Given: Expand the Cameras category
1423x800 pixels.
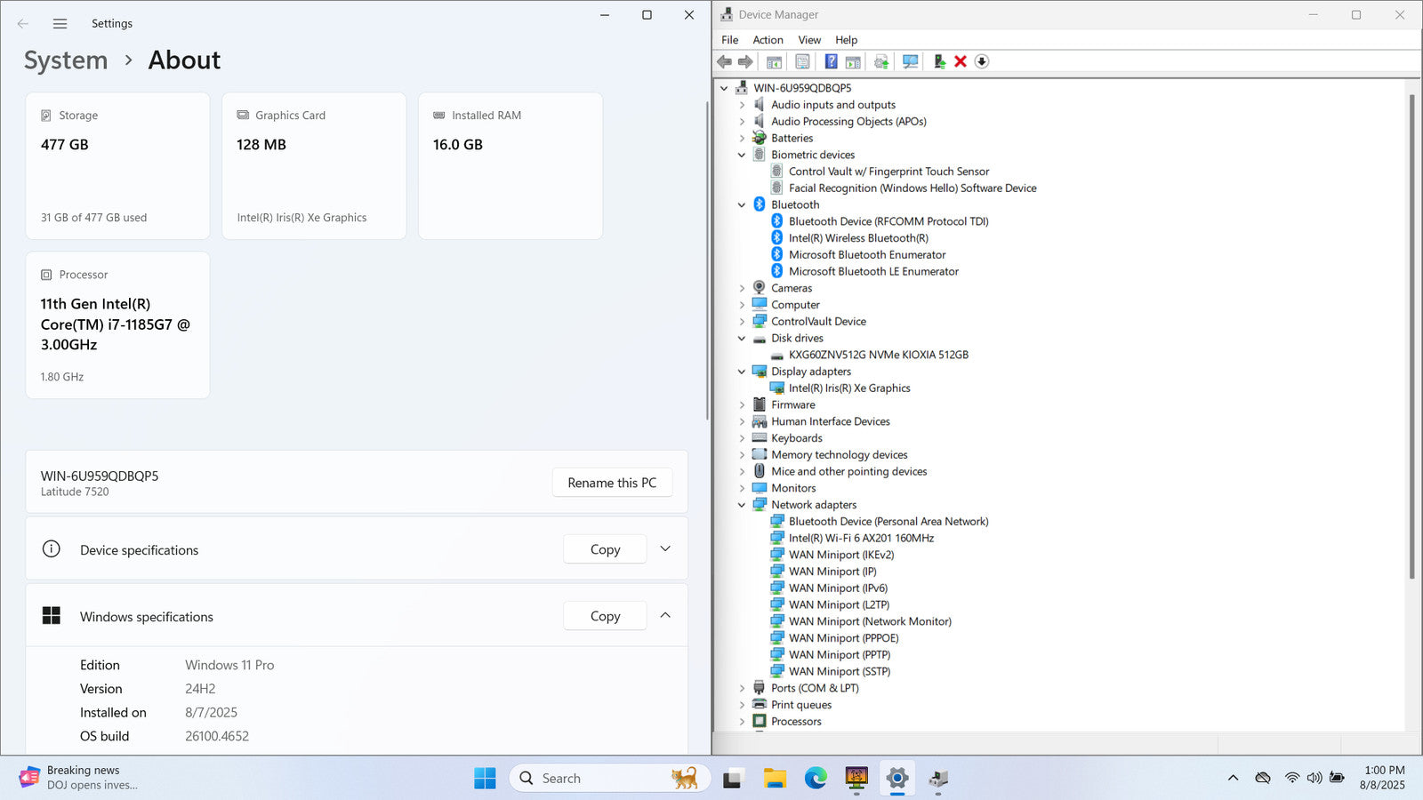Looking at the screenshot, I should click(x=742, y=288).
